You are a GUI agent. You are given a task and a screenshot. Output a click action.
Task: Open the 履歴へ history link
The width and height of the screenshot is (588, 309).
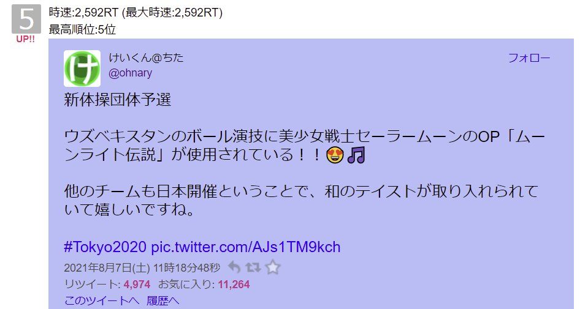point(162,300)
